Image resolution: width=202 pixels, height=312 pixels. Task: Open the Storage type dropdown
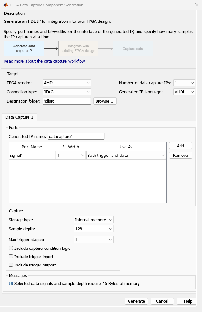click(93, 220)
